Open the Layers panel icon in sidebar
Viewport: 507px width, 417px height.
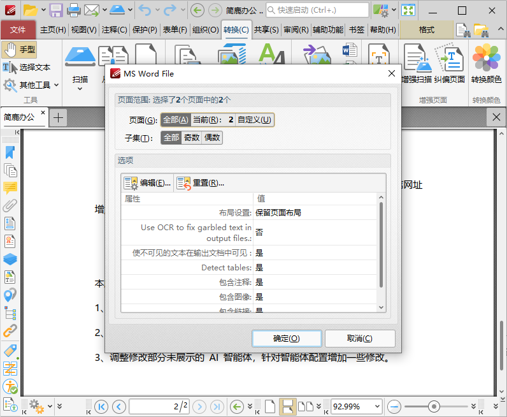pyautogui.click(x=10, y=259)
